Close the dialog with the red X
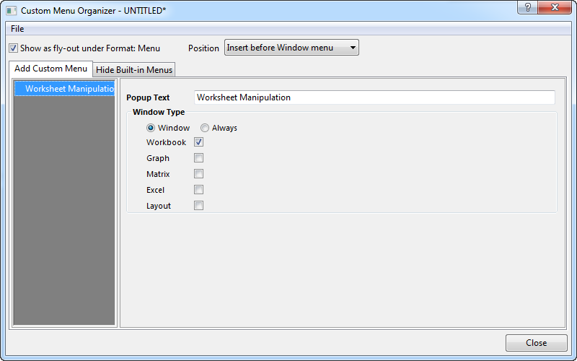The width and height of the screenshot is (577, 361). (555, 7)
